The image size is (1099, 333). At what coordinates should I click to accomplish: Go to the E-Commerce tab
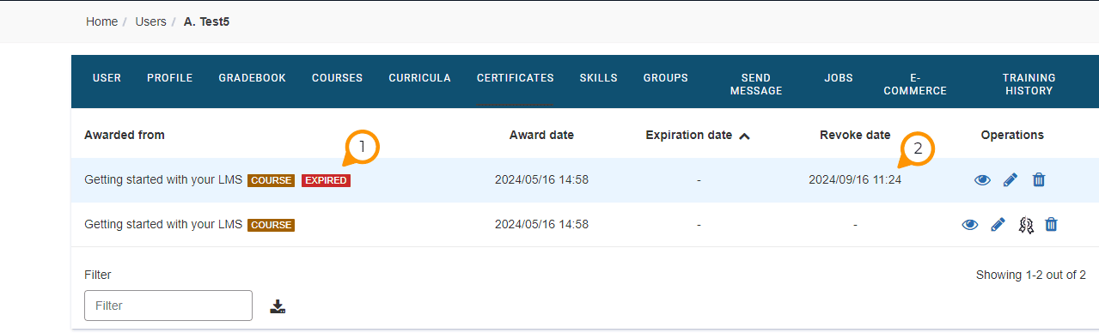click(915, 84)
